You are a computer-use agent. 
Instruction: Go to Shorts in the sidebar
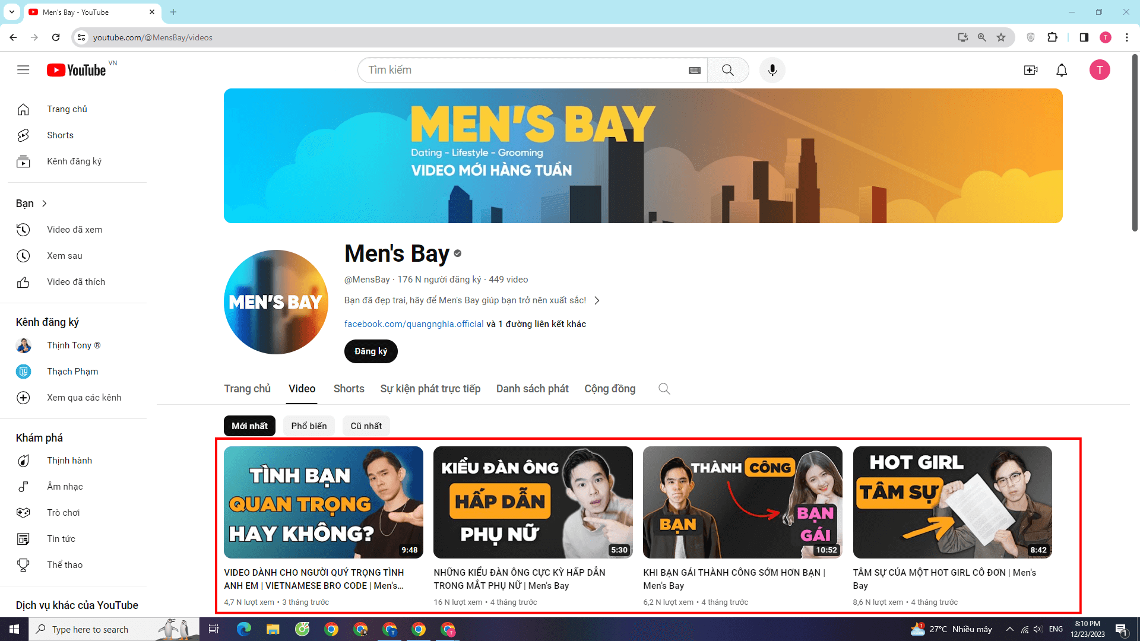coord(60,135)
